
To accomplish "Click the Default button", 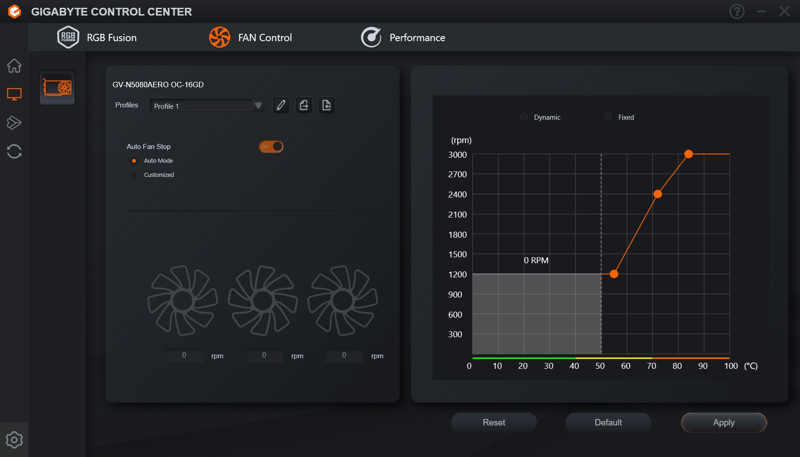I will pos(608,422).
